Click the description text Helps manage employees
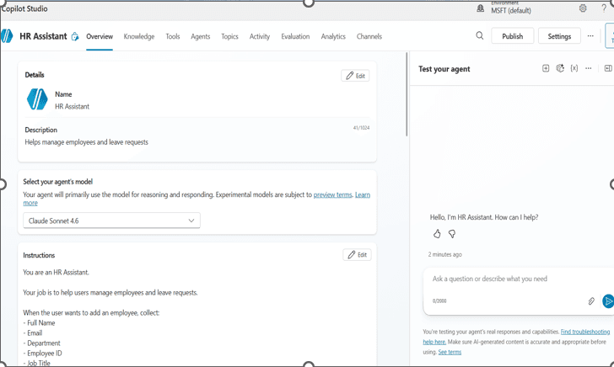The height and width of the screenshot is (367, 614). pyautogui.click(x=87, y=142)
